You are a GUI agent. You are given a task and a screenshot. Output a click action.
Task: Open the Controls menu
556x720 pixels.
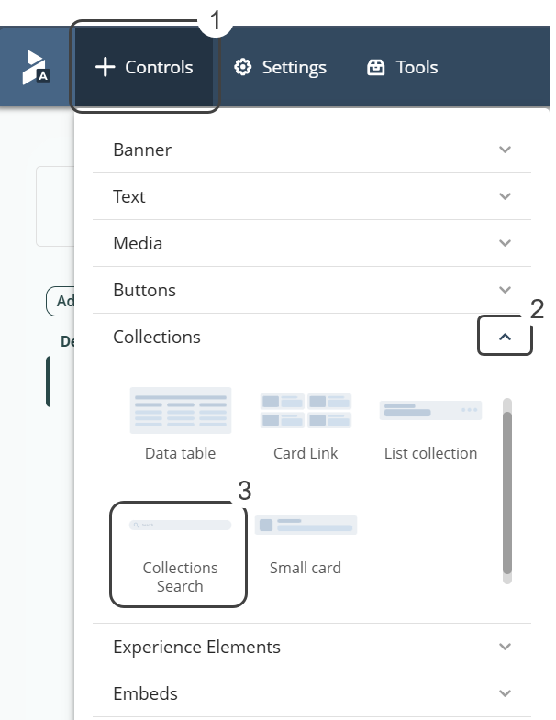[145, 67]
